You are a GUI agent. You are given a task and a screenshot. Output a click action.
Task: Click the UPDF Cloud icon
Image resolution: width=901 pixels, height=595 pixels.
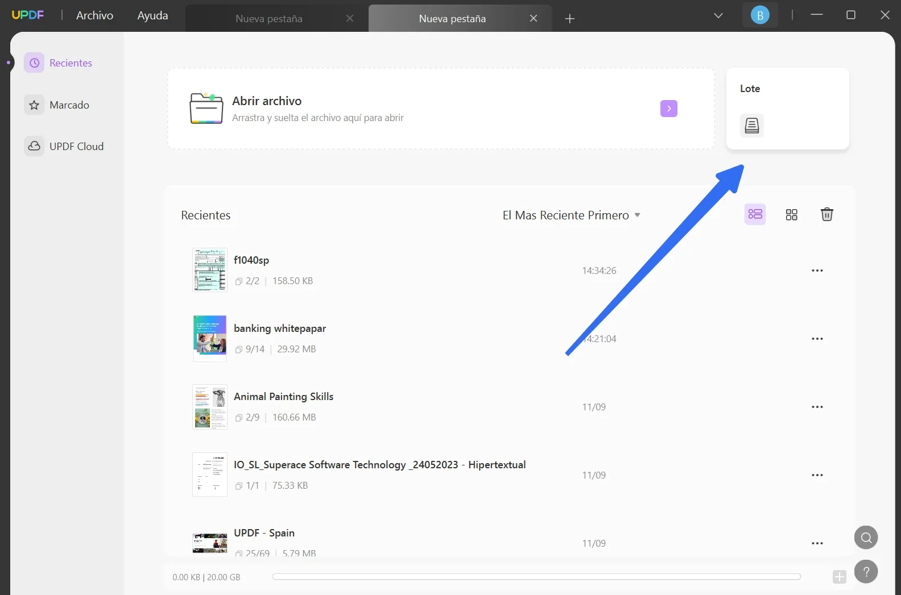tap(34, 146)
